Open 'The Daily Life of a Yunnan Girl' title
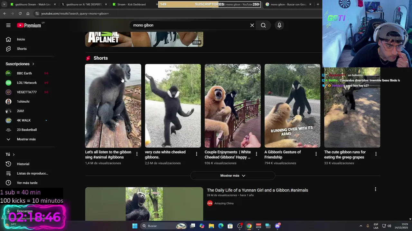Screen dimensions: 412x231 257,190
